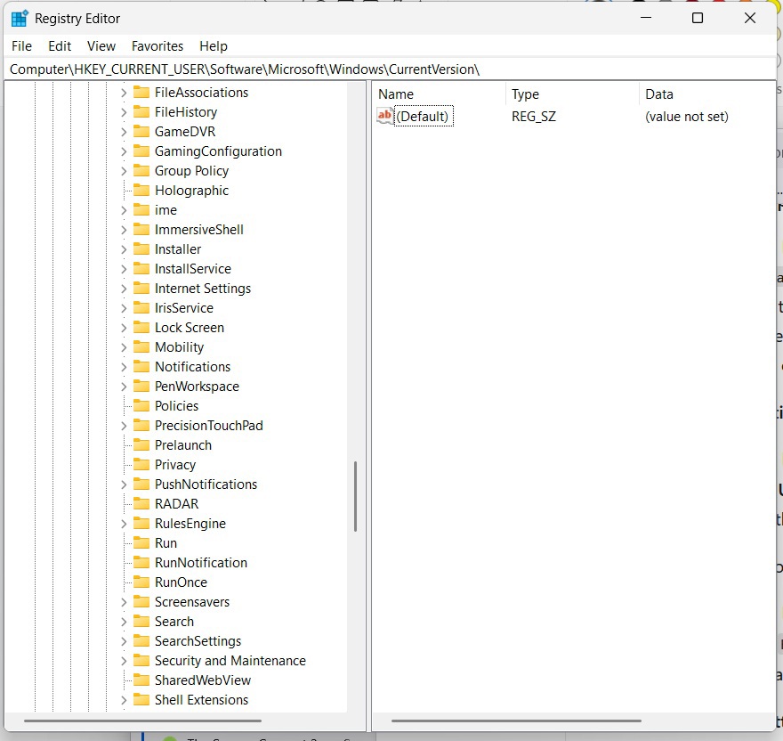Click the GameDVR folder icon
783x741 pixels.
click(x=141, y=132)
